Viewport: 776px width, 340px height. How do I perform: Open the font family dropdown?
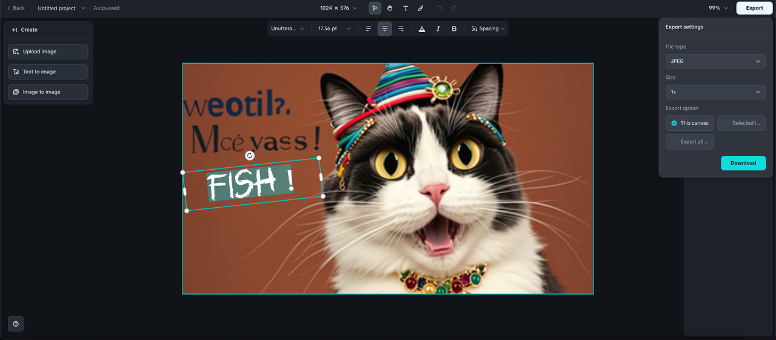(x=288, y=28)
